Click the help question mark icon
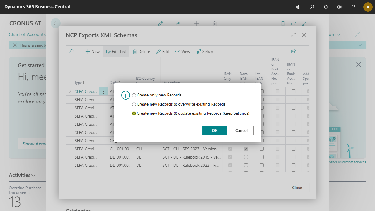 click(354, 7)
